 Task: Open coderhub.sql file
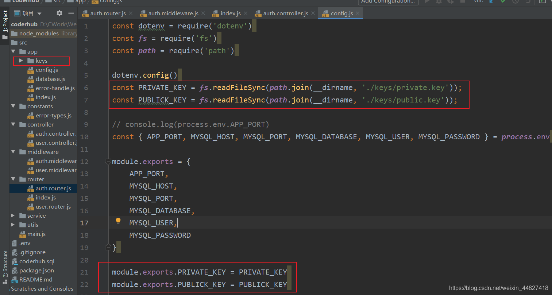coord(37,261)
